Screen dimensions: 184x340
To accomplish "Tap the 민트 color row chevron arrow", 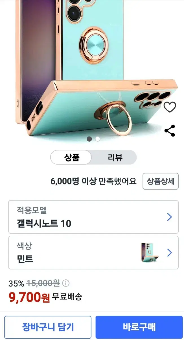I will [x=169, y=252].
